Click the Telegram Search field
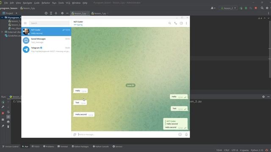Image resolution: width=271 pixels, height=152 pixels. [x=50, y=23]
